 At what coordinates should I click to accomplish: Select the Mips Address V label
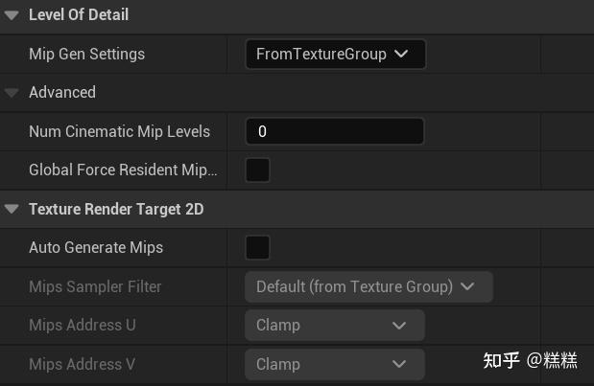82,364
